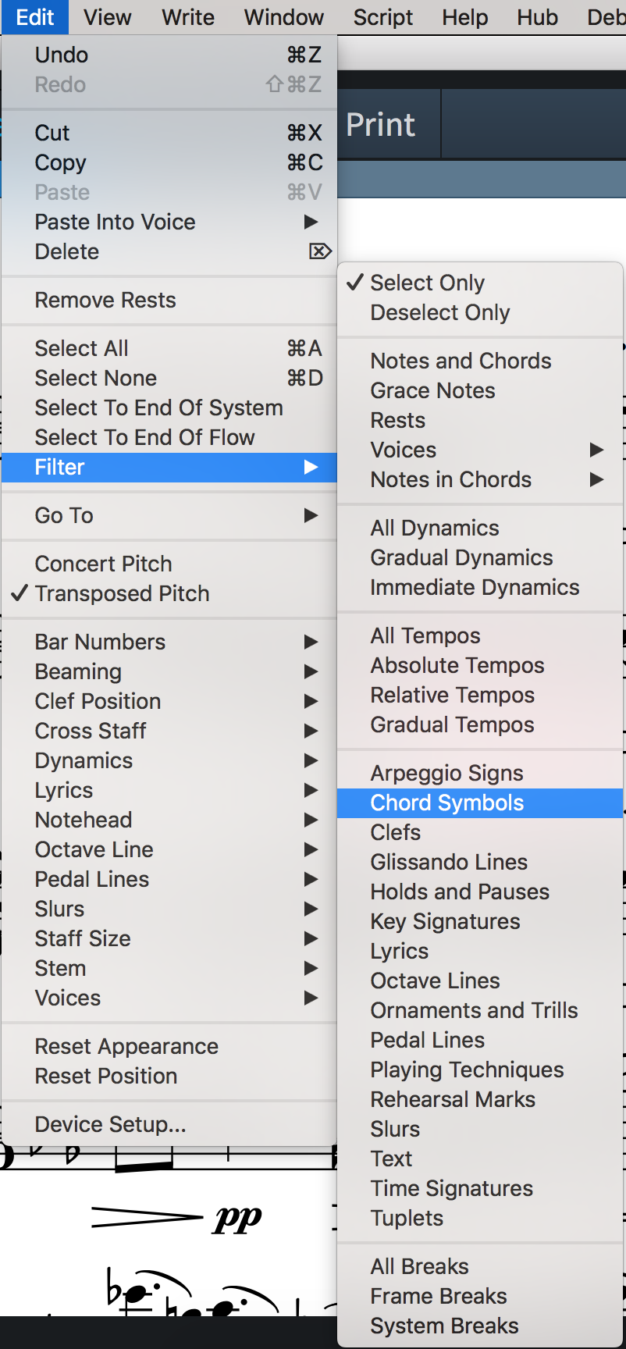Switch to Concert Pitch
Viewport: 626px width, 1349px height.
tap(169, 564)
